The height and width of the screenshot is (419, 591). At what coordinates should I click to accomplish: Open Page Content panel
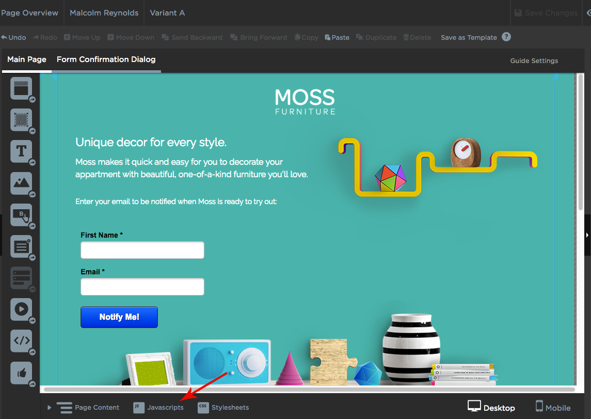click(x=88, y=407)
